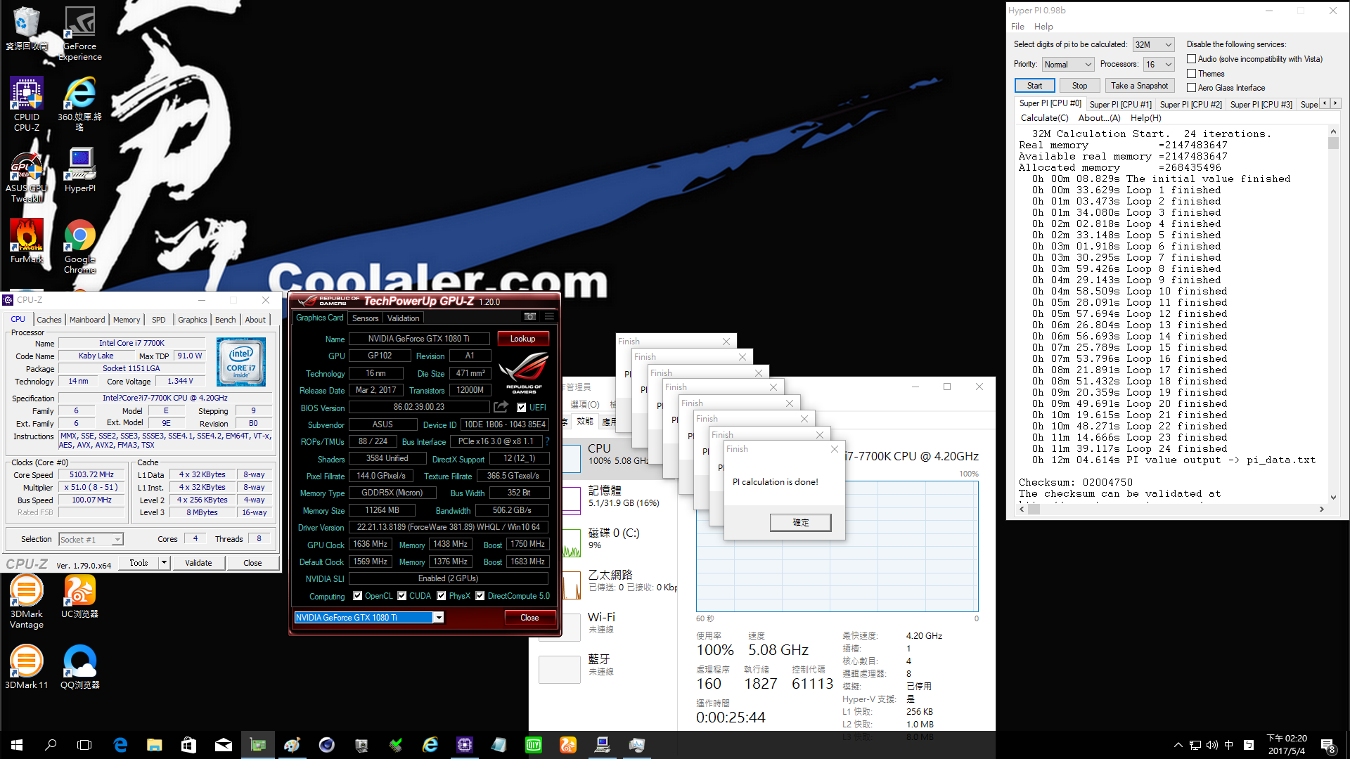Take a GPU-Z screenshot with camera icon
The image size is (1350, 759).
pyautogui.click(x=530, y=317)
